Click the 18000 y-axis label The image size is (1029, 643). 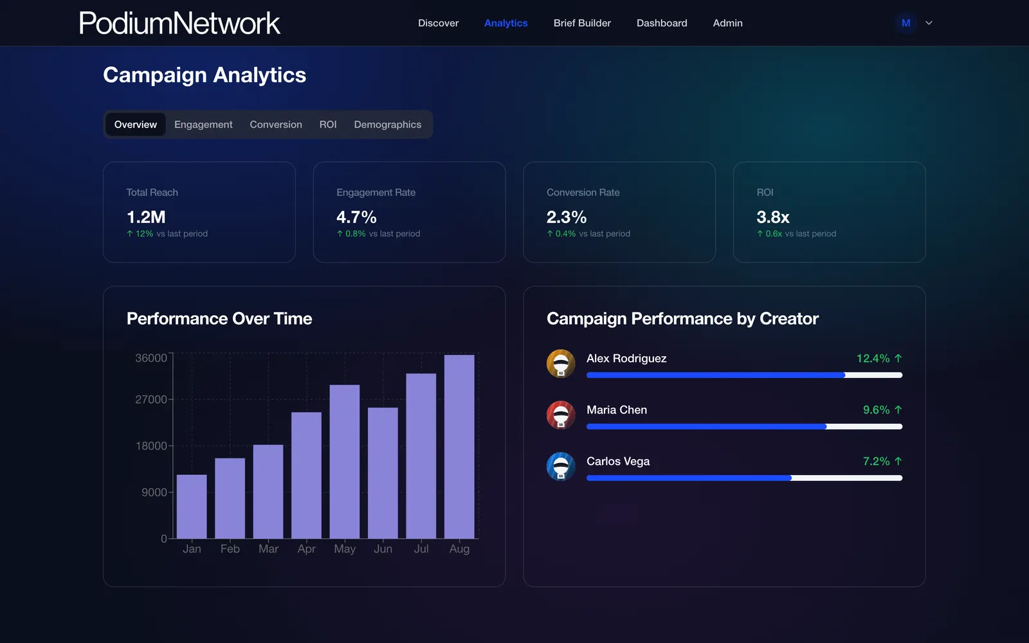click(151, 446)
